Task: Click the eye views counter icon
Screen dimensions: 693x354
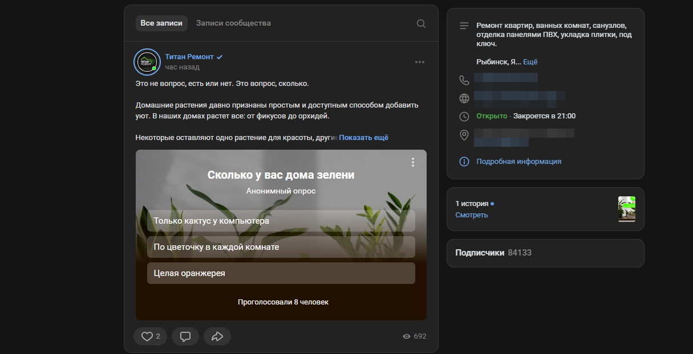Action: click(407, 336)
